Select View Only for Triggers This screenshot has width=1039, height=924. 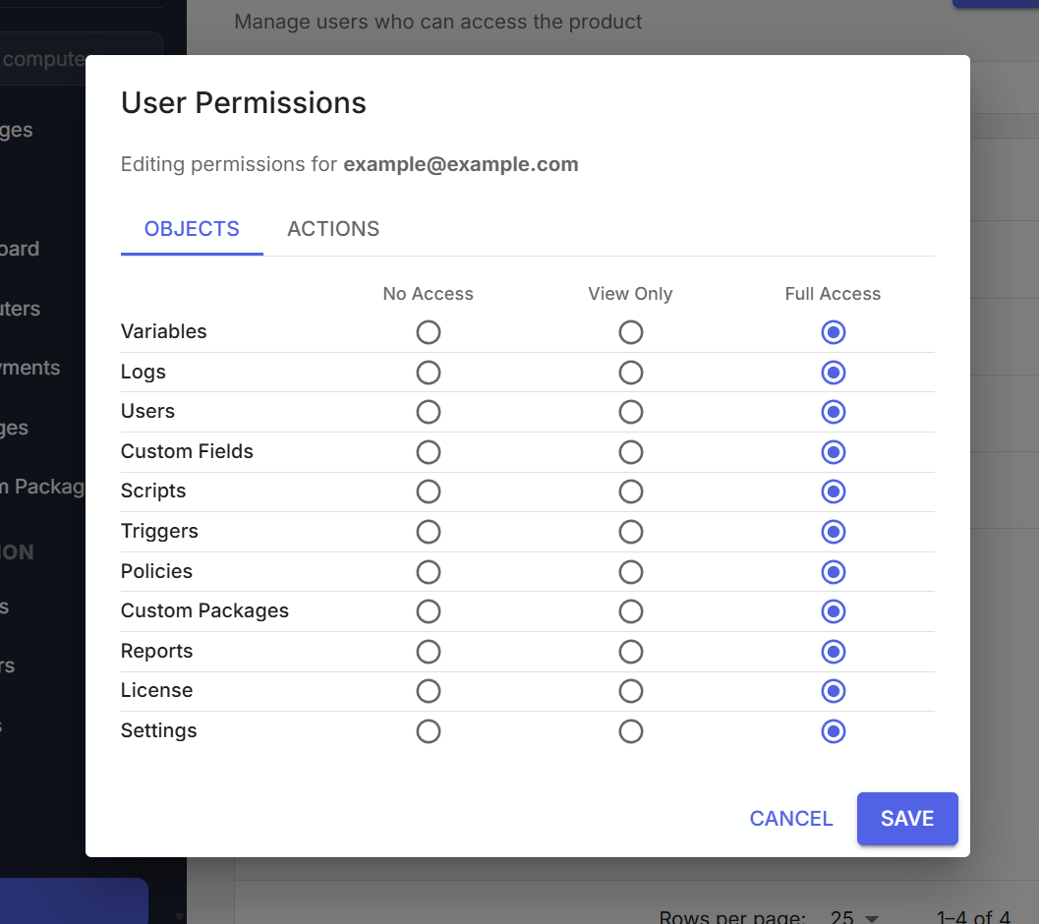point(630,531)
